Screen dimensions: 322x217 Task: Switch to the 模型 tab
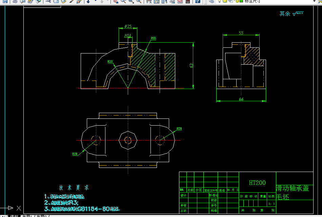coord(14,216)
